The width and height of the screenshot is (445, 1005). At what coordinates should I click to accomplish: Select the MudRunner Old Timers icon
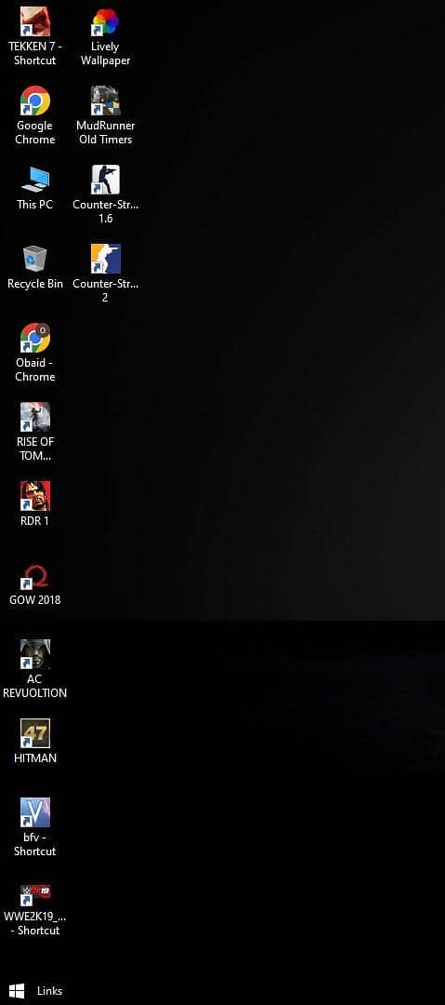point(105,100)
